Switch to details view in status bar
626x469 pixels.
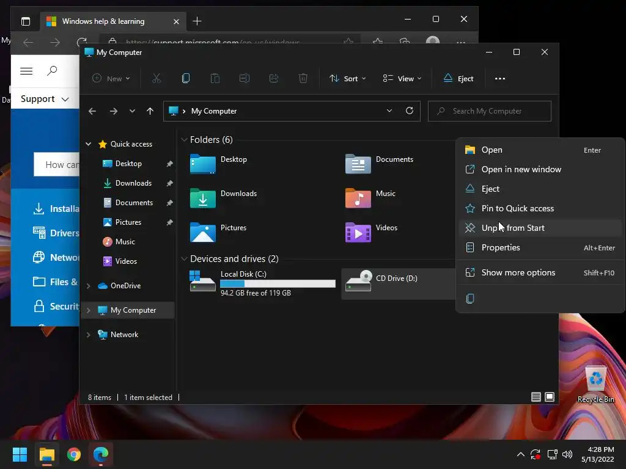536,397
